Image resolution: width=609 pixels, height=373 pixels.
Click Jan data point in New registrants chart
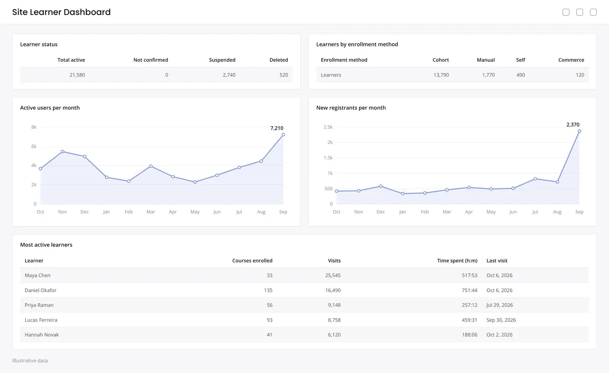pyautogui.click(x=403, y=193)
